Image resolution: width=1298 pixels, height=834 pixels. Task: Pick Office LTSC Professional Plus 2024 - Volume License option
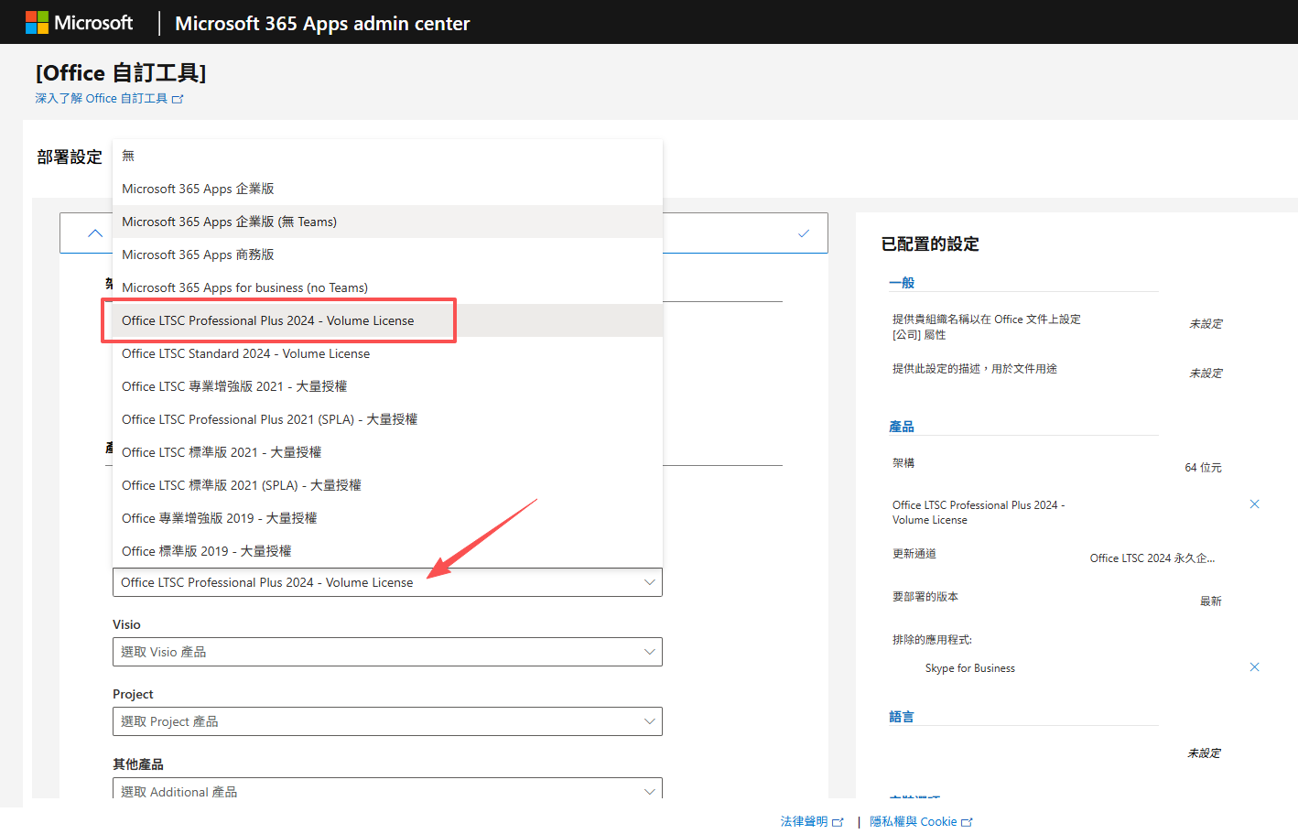click(387, 320)
